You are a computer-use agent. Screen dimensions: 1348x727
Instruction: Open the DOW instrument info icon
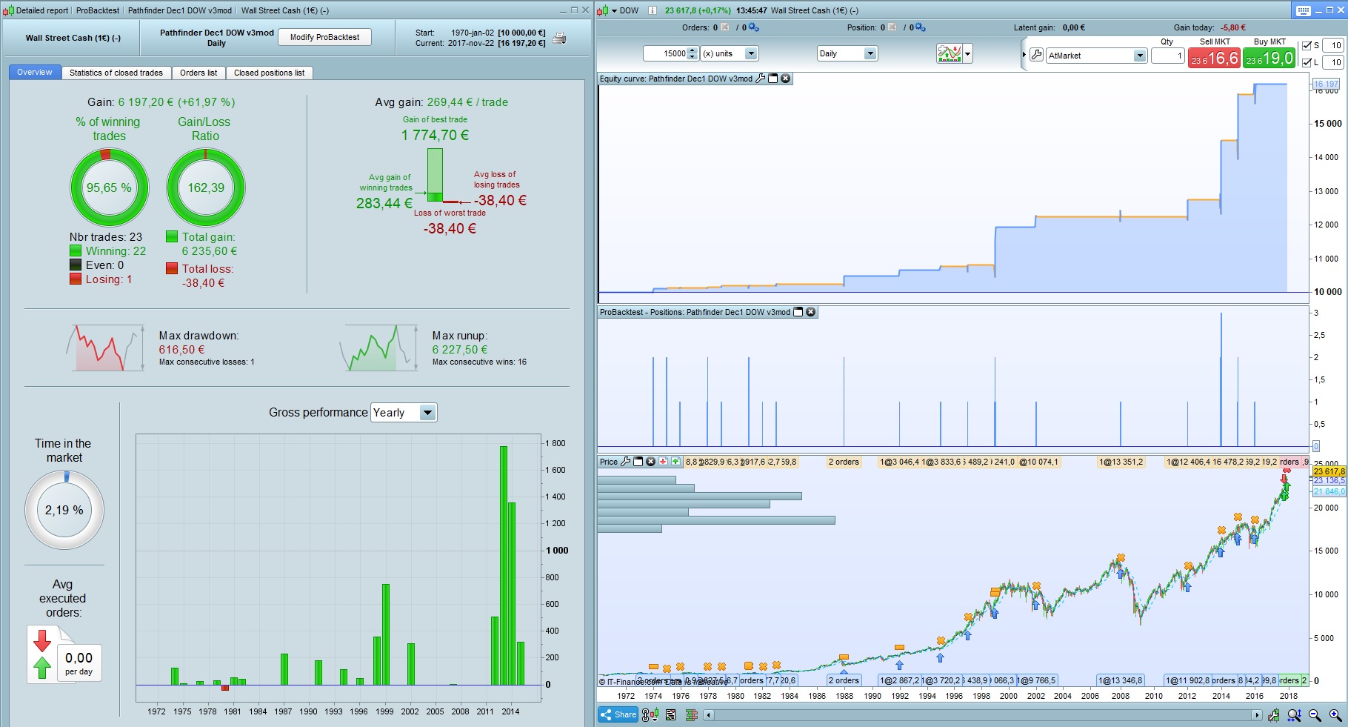[653, 10]
